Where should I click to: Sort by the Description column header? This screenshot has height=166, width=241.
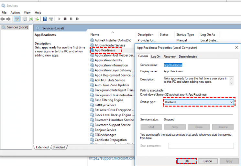point(145,35)
